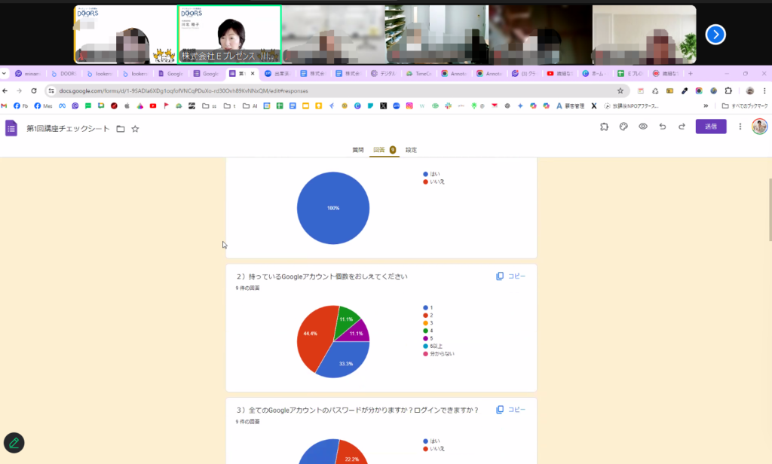The height and width of the screenshot is (464, 772).
Task: Show hidden bookmarks overflow chevron
Action: [706, 105]
